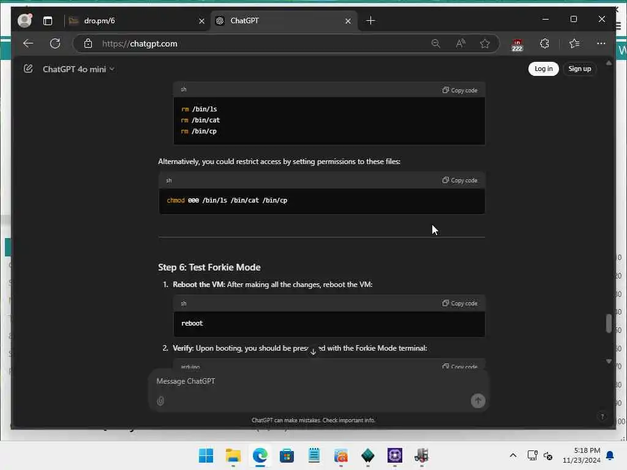Copy code of the chmod 000 block
Viewport: 627px width, 470px height.
459,181
